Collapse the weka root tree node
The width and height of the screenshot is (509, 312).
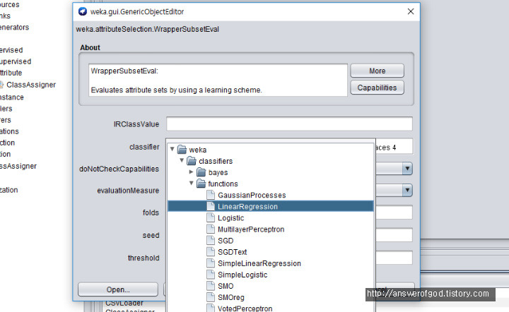click(172, 150)
